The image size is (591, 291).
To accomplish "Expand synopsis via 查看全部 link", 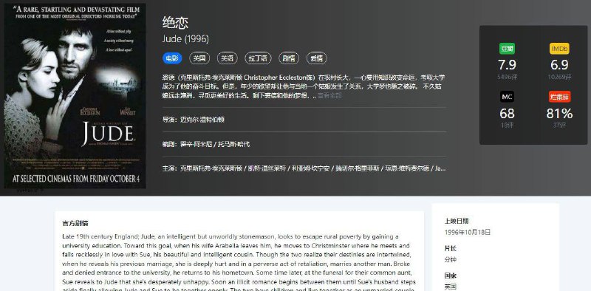I will point(329,96).
